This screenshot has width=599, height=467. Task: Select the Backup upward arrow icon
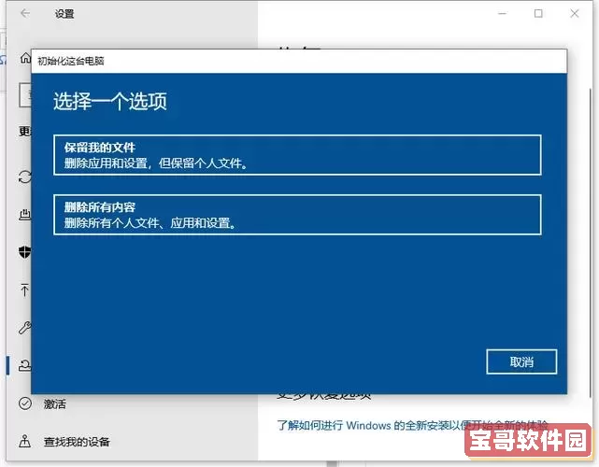(x=24, y=290)
